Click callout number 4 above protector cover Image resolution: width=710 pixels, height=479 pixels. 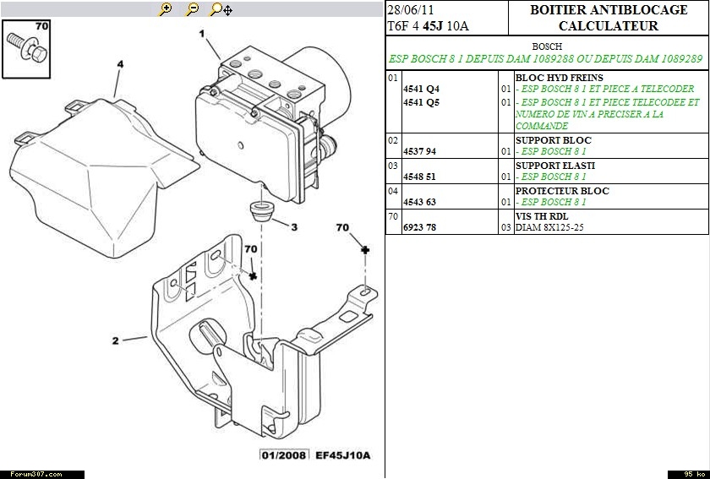(120, 63)
